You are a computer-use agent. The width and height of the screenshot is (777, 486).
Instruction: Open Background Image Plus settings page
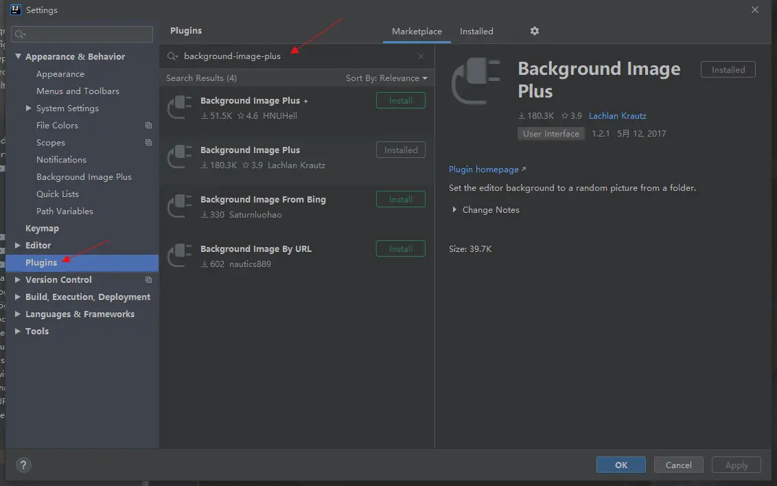84,177
